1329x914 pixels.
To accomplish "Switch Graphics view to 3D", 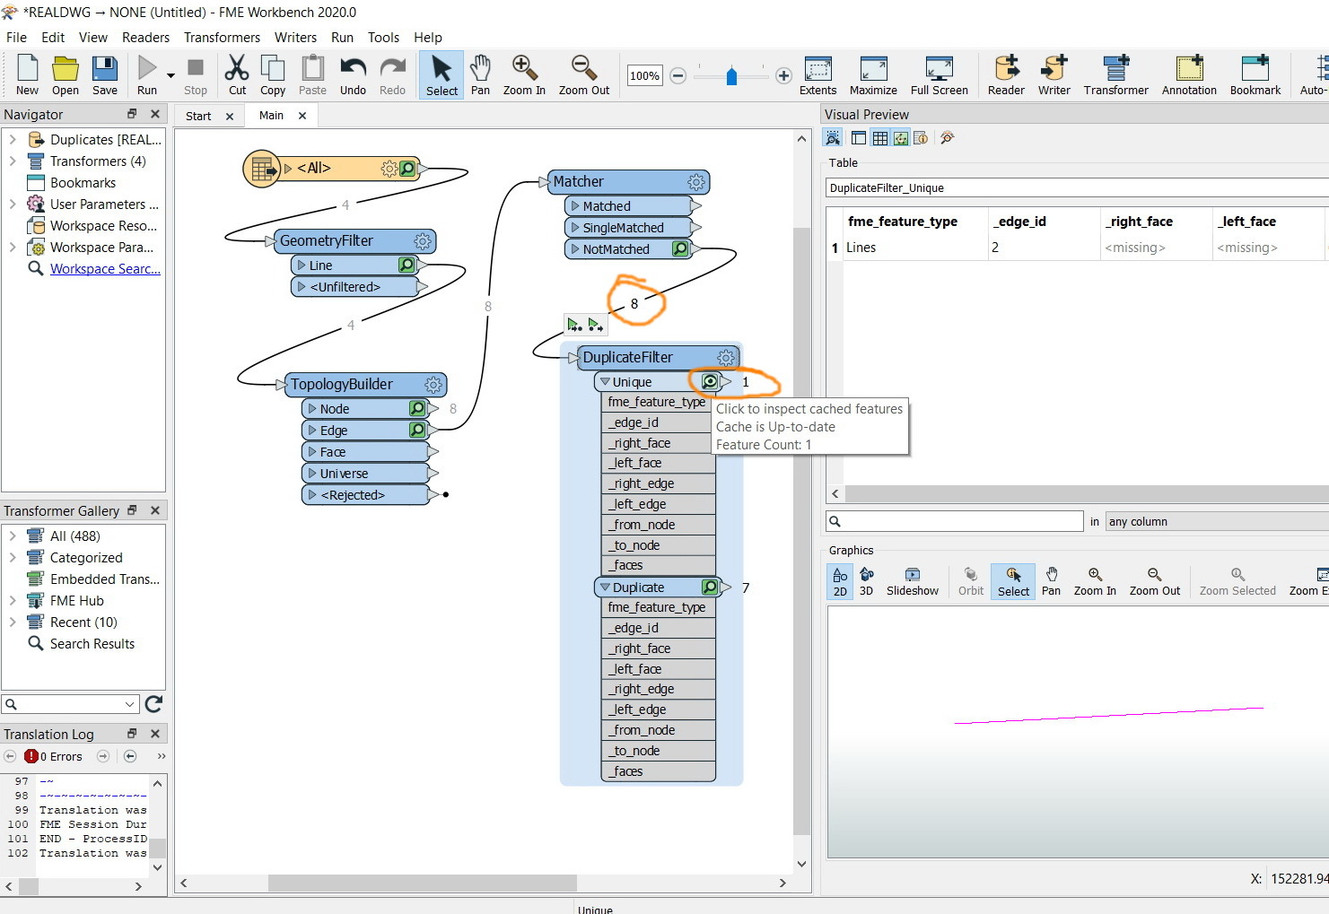I will coord(866,581).
